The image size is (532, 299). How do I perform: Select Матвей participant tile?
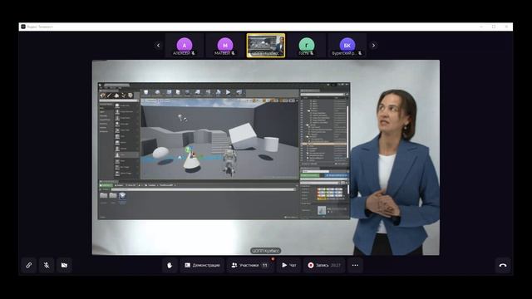coord(225,46)
